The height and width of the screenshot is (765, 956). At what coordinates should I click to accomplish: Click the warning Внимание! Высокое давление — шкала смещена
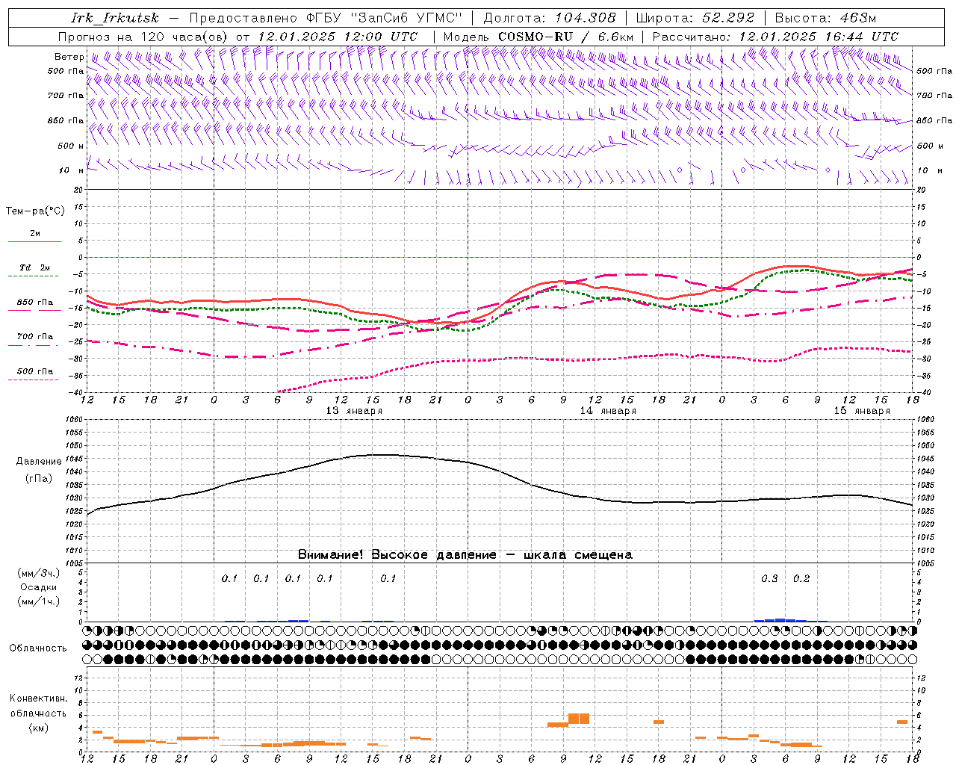tap(465, 555)
